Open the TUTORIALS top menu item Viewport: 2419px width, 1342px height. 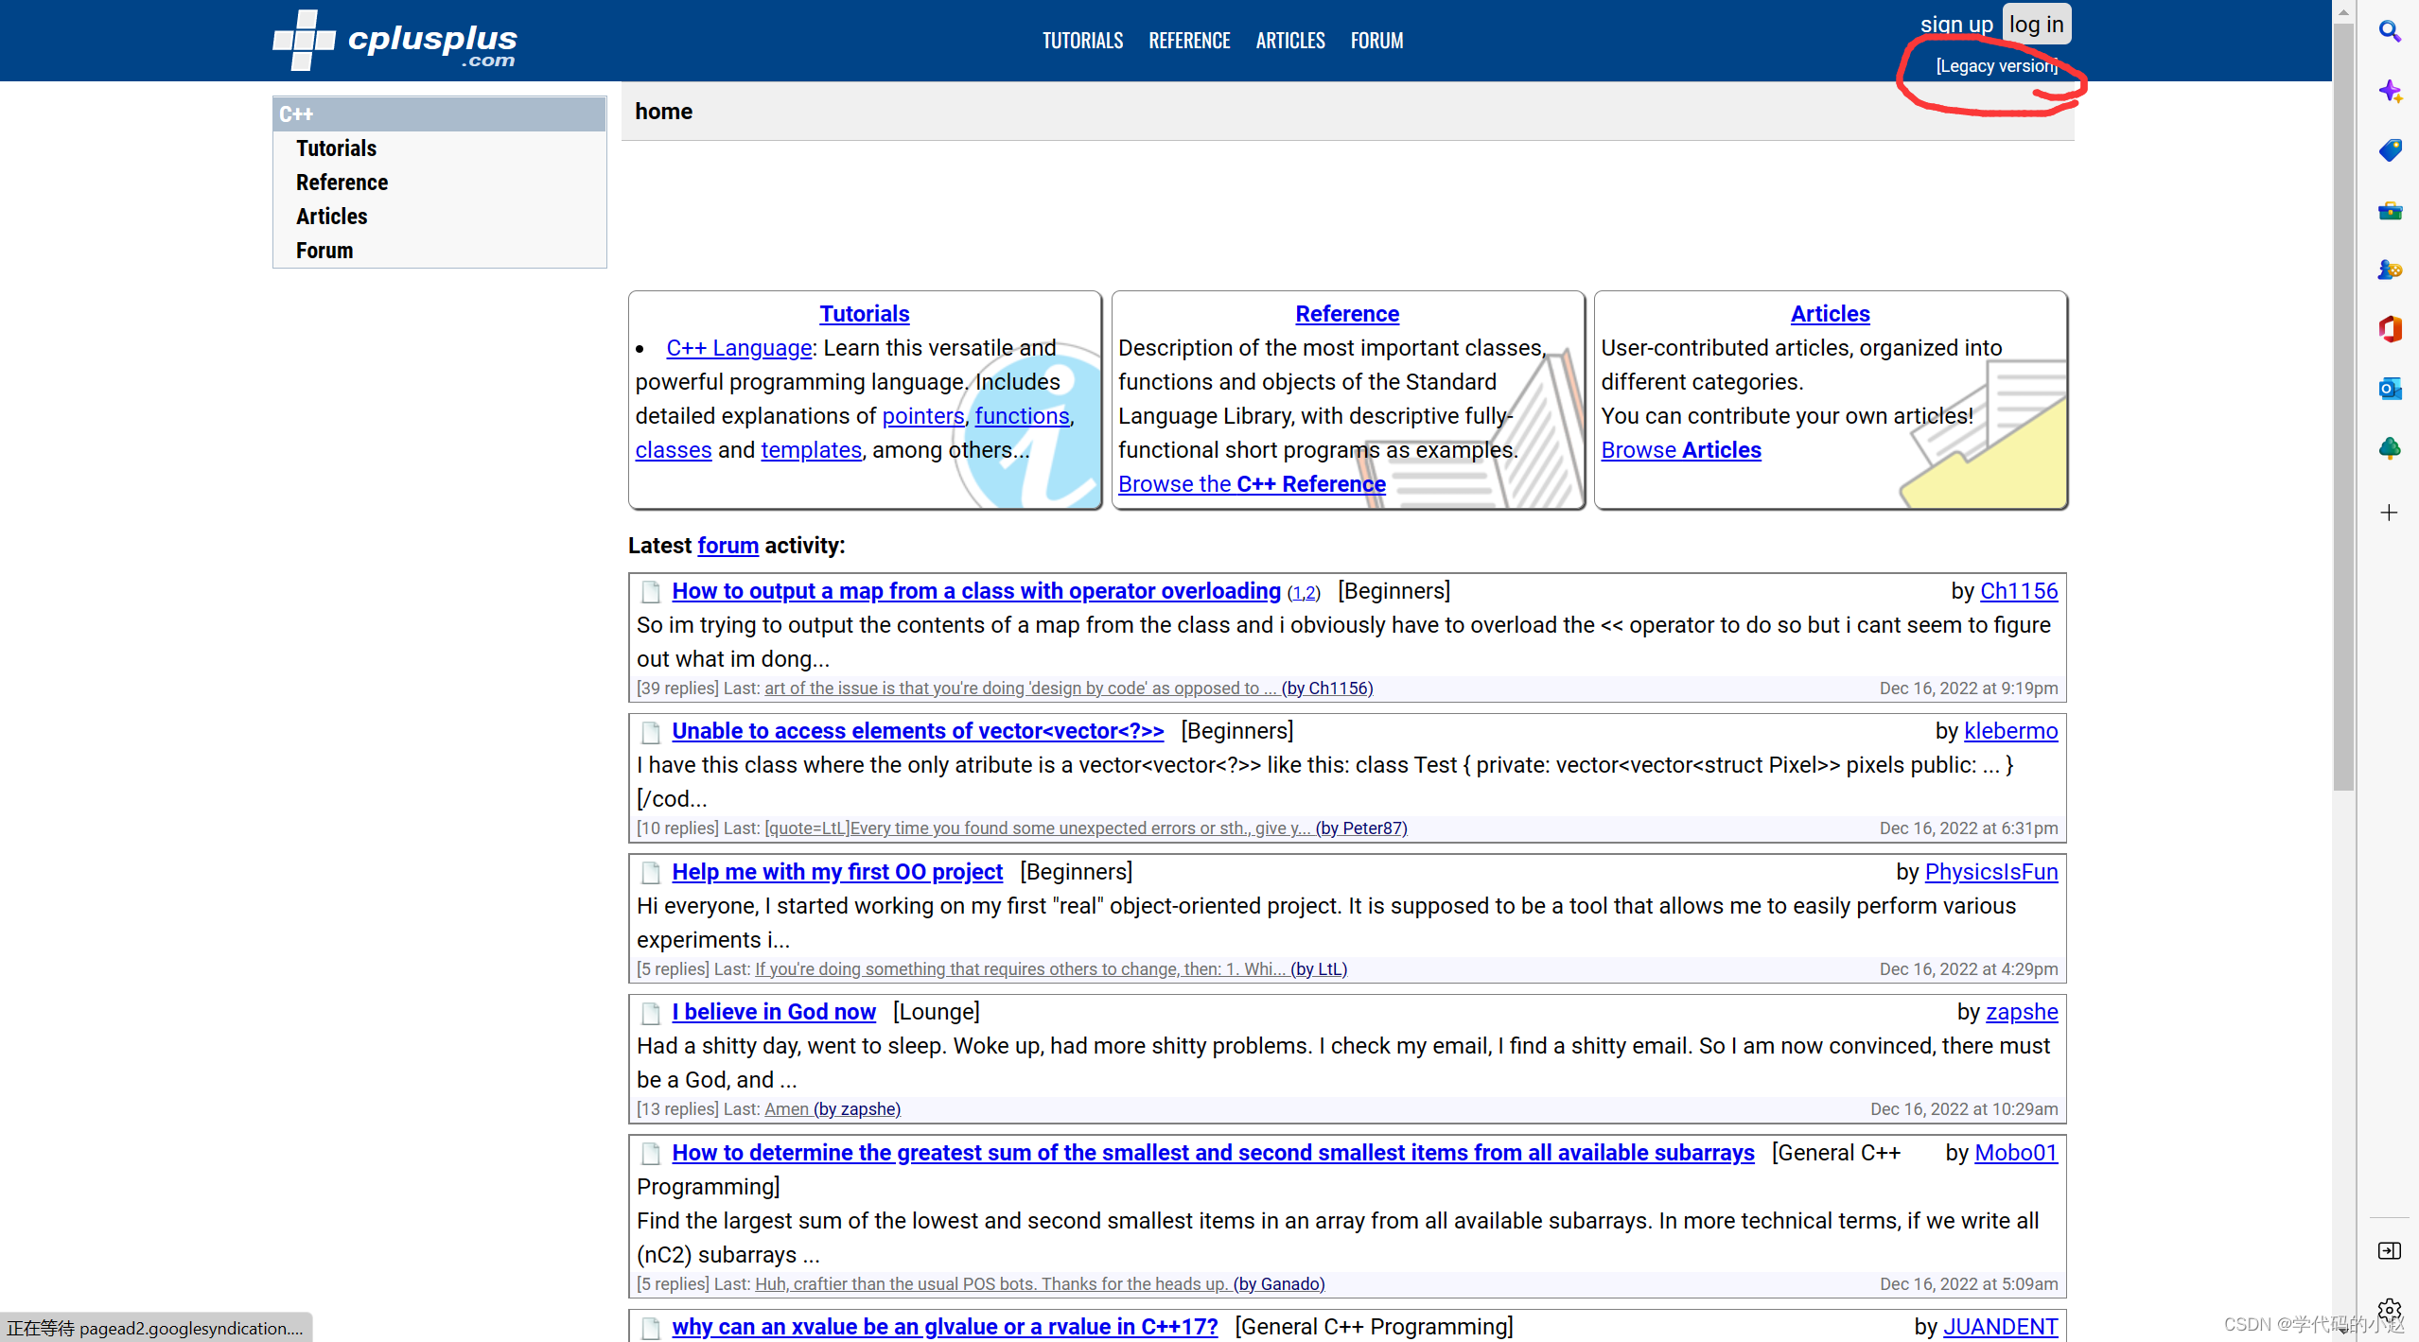(x=1082, y=41)
